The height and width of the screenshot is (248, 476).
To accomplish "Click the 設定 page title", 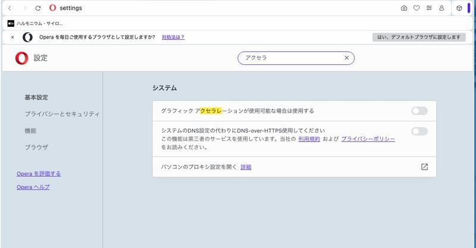I will click(40, 58).
